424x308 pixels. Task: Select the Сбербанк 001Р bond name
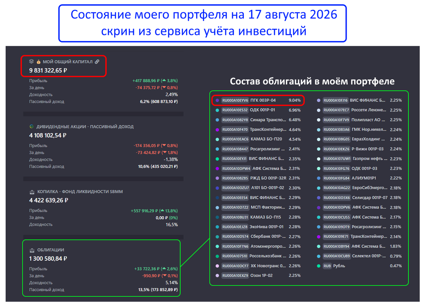point(268,237)
